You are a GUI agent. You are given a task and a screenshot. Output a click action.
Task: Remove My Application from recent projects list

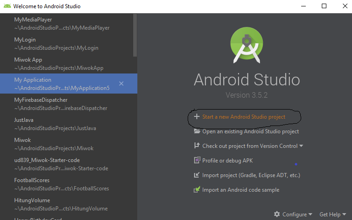pos(121,84)
